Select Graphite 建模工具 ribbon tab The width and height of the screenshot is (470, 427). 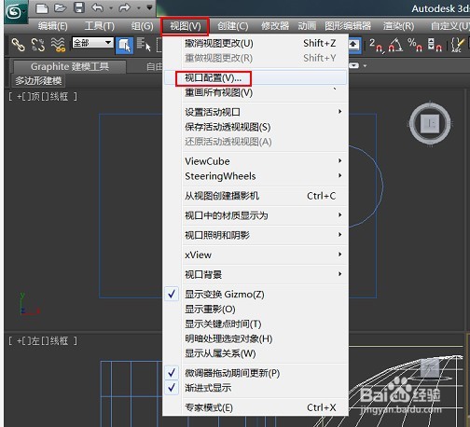(x=70, y=66)
